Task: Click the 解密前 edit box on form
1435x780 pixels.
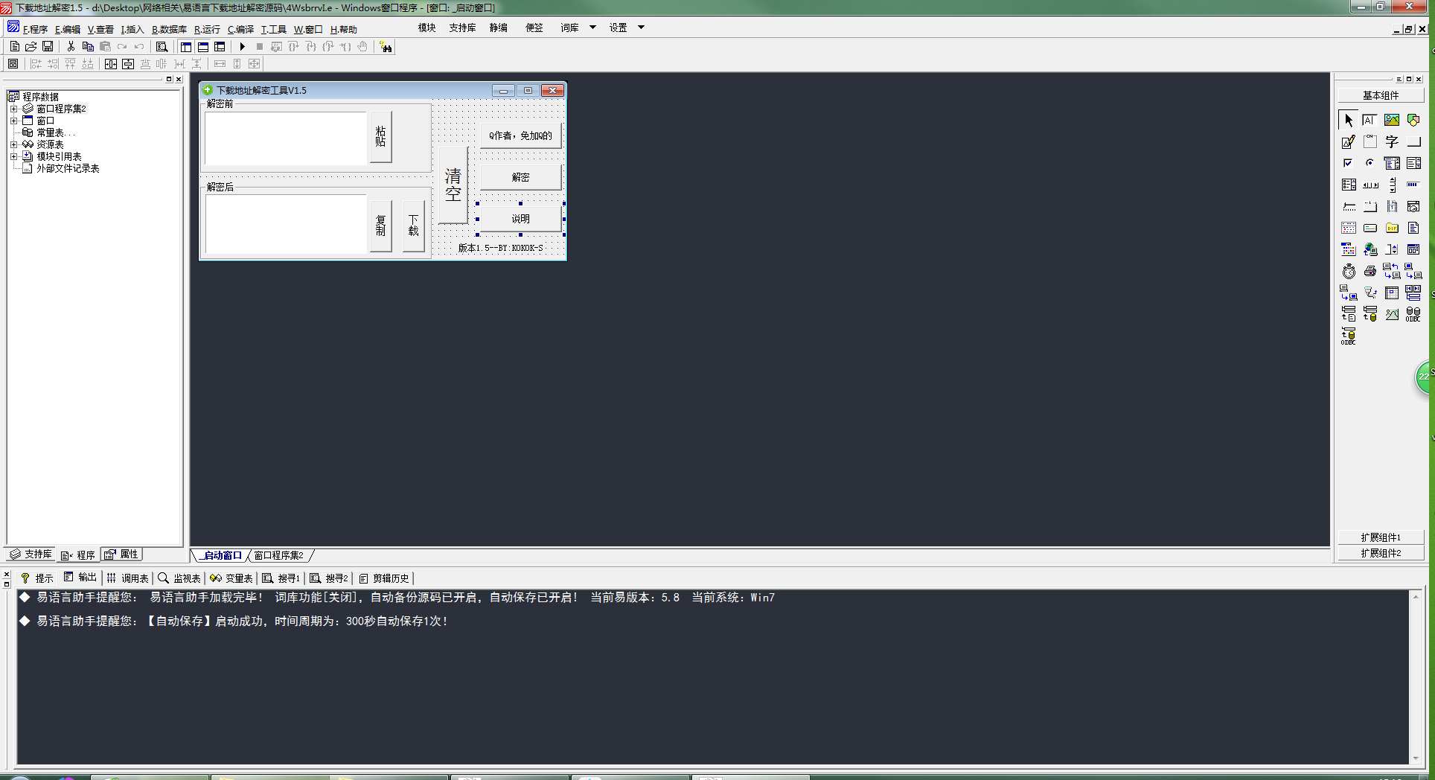Action: tap(286, 138)
